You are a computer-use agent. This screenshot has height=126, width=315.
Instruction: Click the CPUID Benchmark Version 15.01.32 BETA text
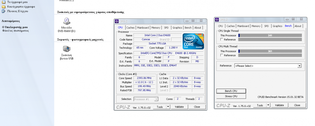(280, 97)
